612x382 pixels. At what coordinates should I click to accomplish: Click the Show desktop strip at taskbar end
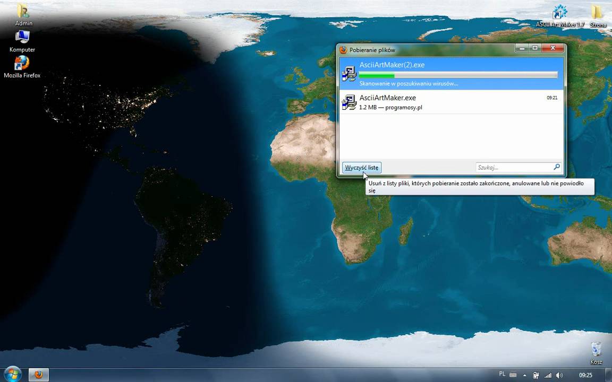[x=608, y=375]
